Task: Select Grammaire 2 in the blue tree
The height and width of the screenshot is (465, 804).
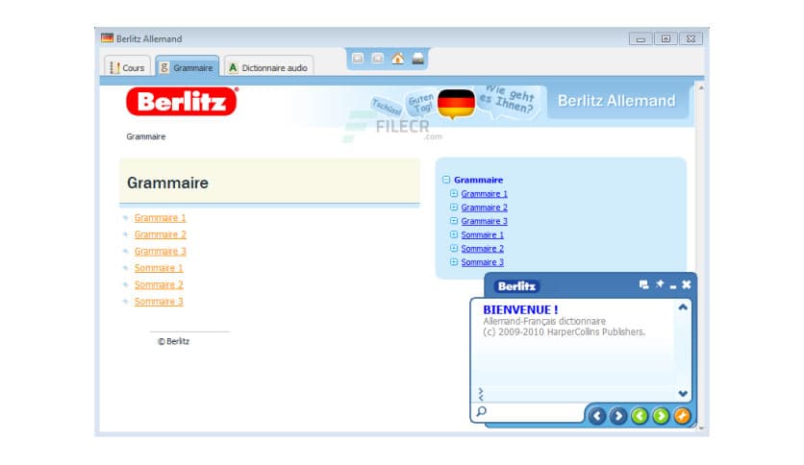Action: click(484, 208)
